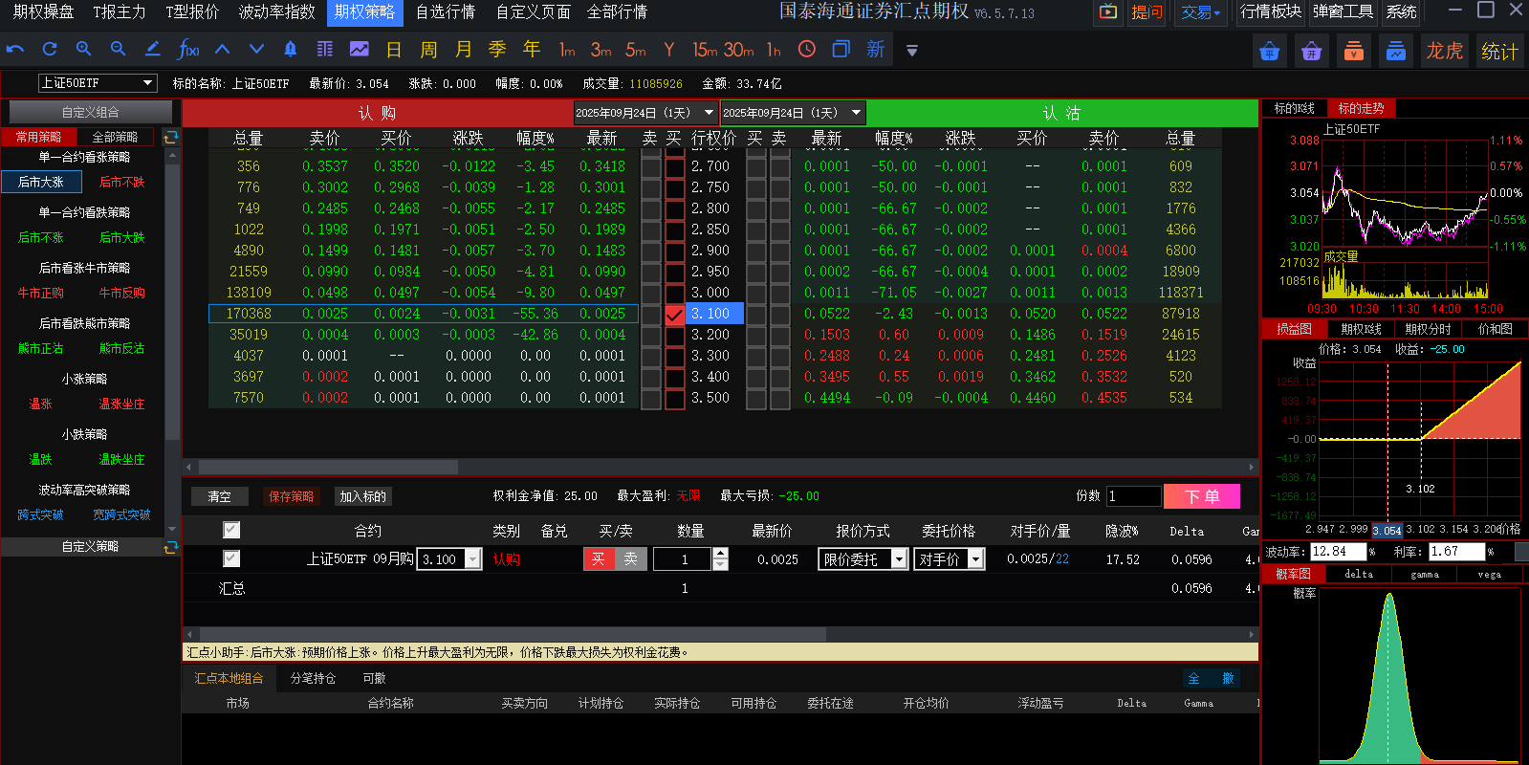Screen dimensions: 1529x765
Task: Open the T型报价 menu
Action: [x=192, y=11]
